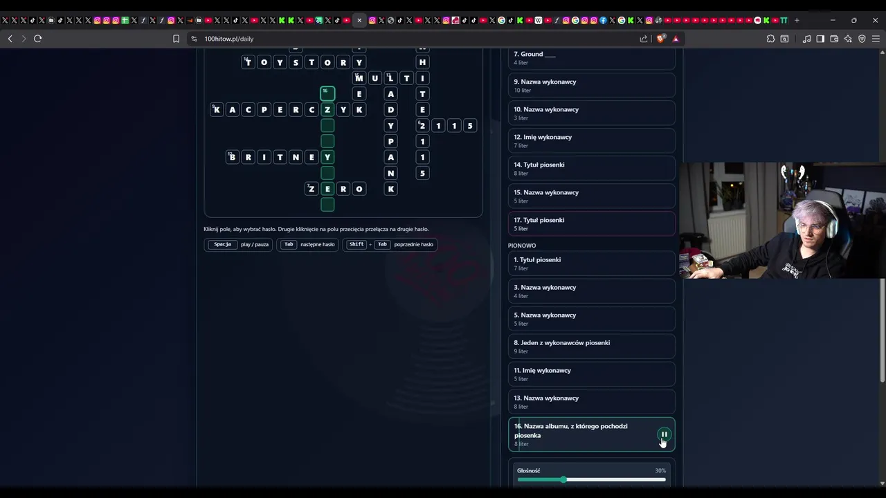Select clue 11. Imię wykonawcy

(592, 373)
